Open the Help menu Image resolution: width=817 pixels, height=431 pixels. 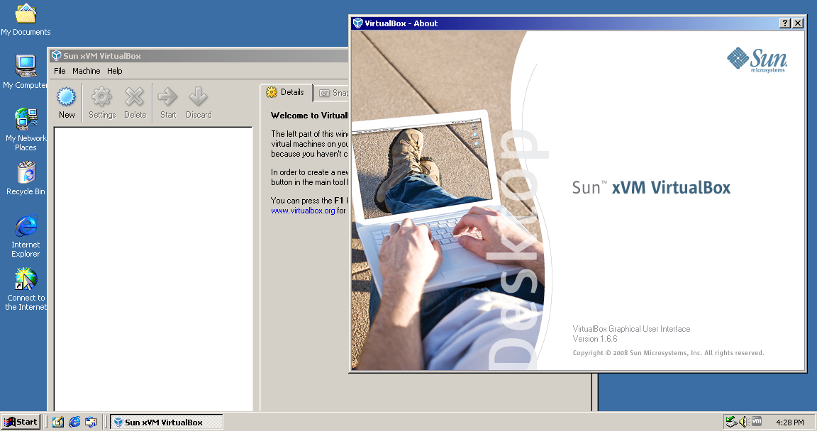pyautogui.click(x=115, y=71)
